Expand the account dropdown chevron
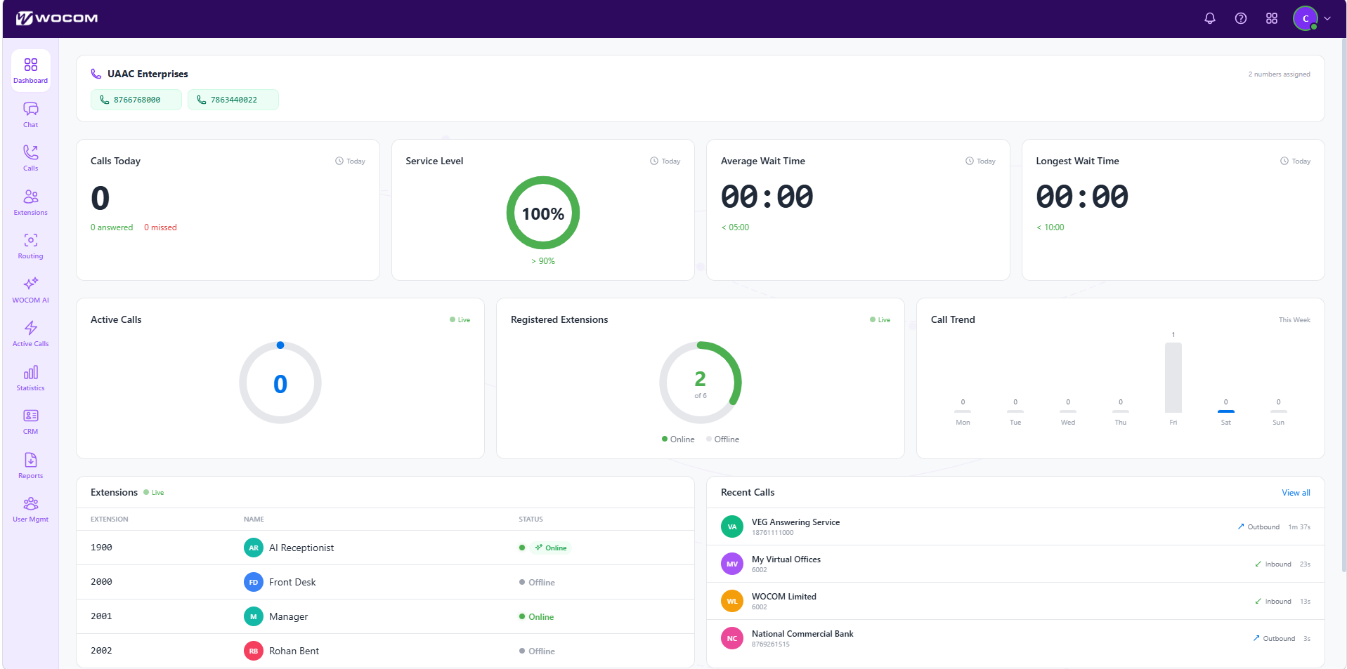Viewport: 1347px width, 669px height. pos(1327,18)
